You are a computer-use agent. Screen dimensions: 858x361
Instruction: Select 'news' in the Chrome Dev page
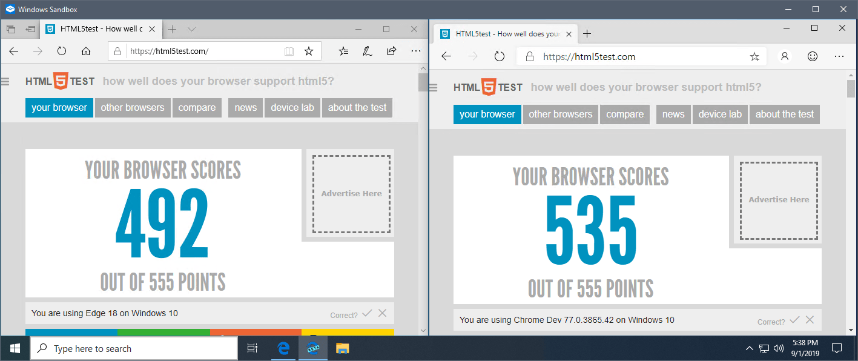[x=673, y=114]
